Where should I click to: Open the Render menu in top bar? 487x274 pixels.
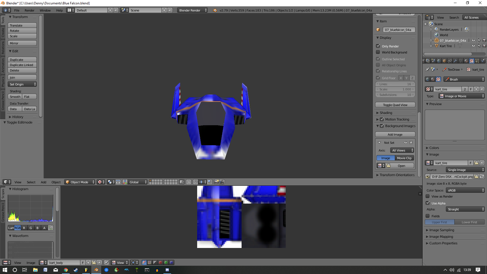click(29, 10)
